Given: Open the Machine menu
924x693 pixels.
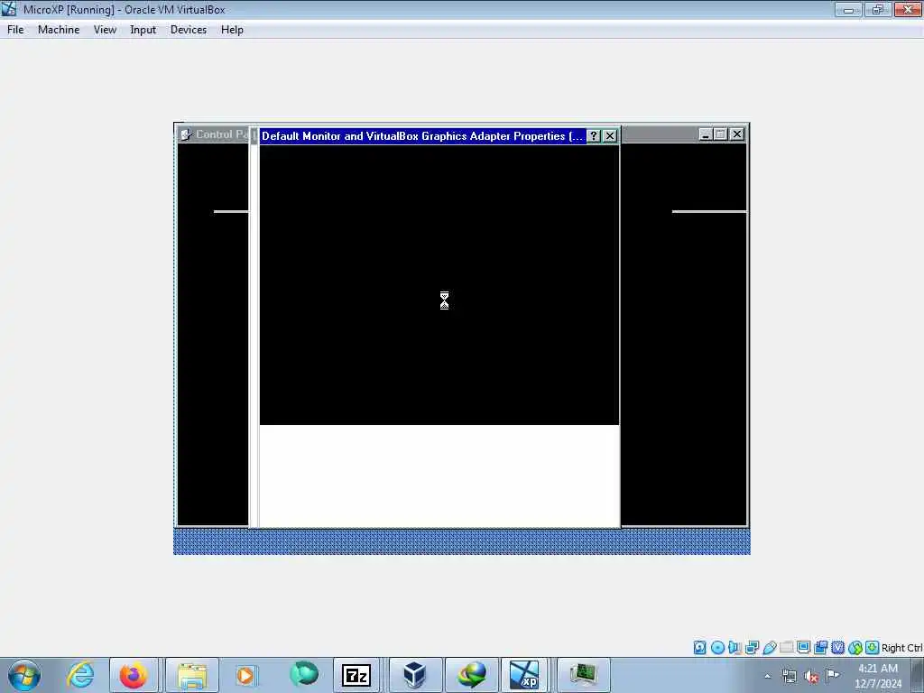Looking at the screenshot, I should click(x=59, y=30).
